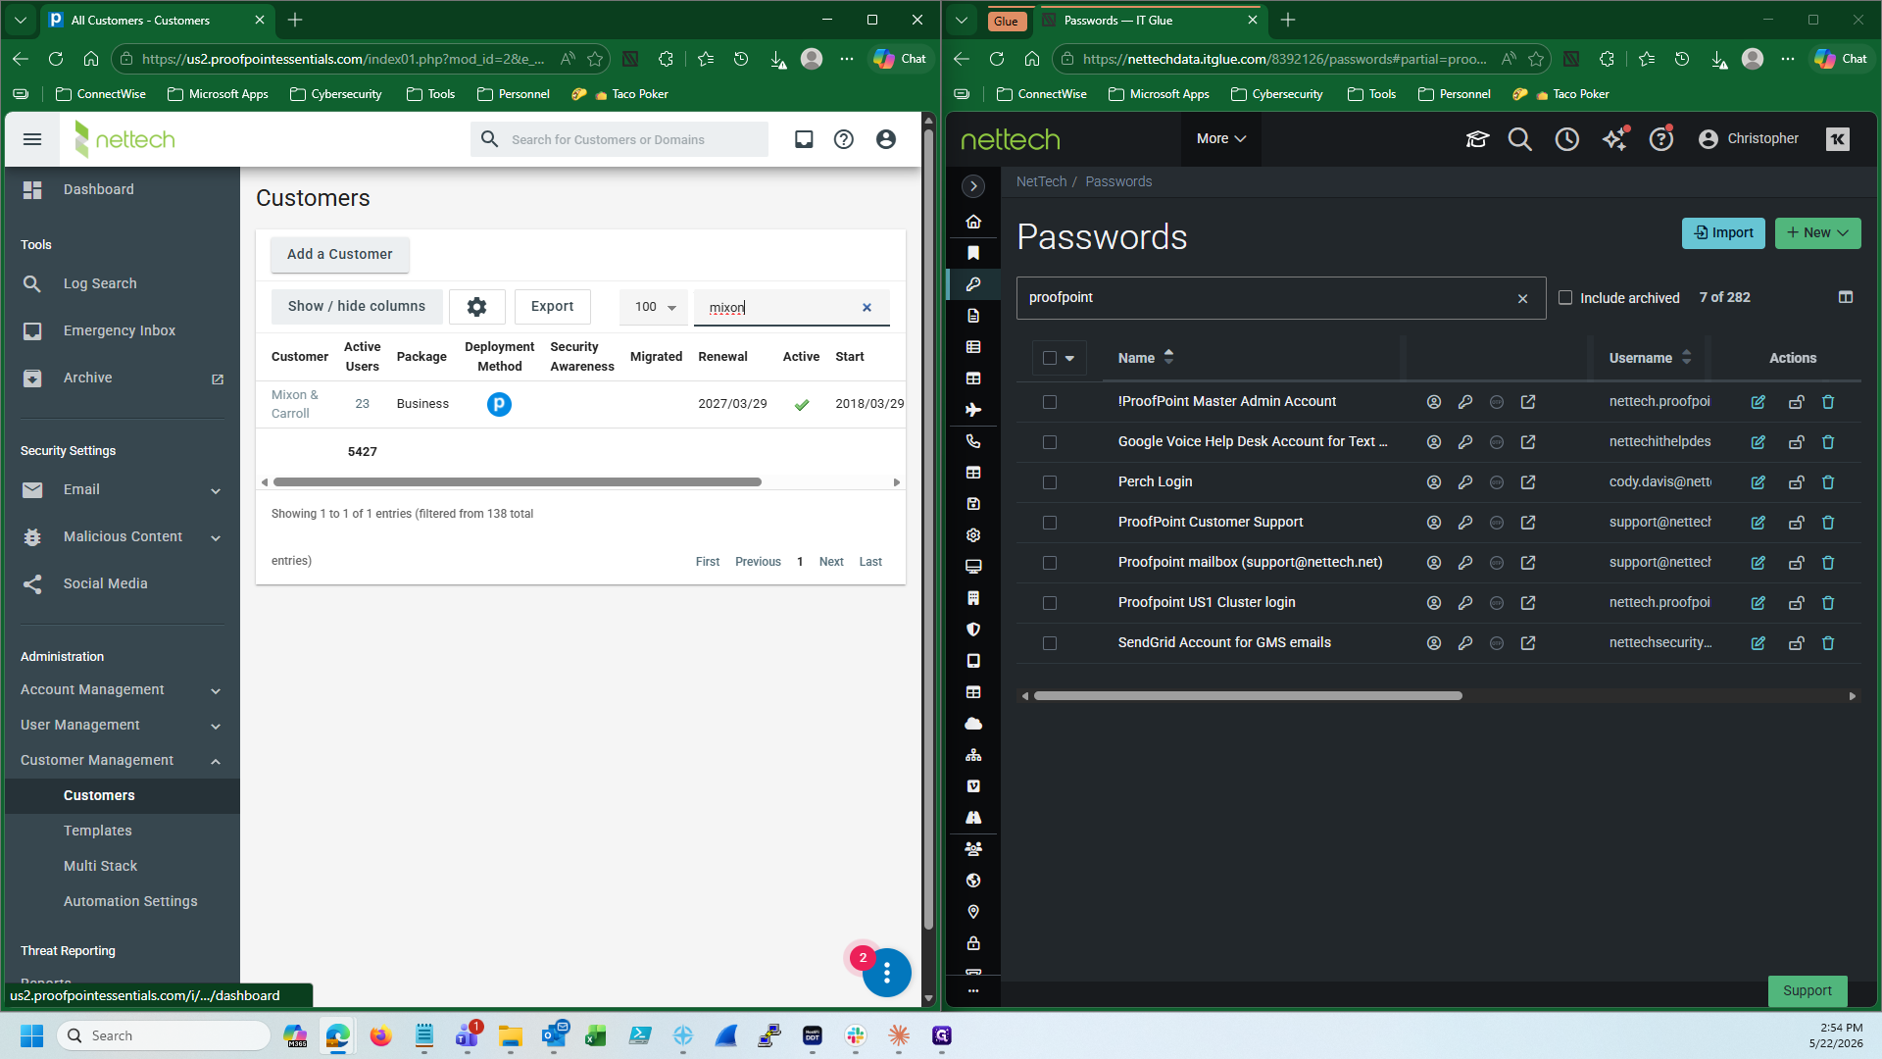
Task: Click the Passwords table horizontal scrollbar
Action: tap(1248, 696)
